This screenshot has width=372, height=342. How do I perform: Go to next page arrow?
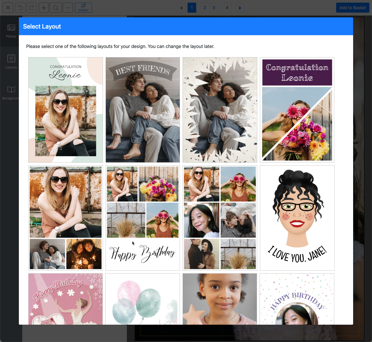click(240, 8)
